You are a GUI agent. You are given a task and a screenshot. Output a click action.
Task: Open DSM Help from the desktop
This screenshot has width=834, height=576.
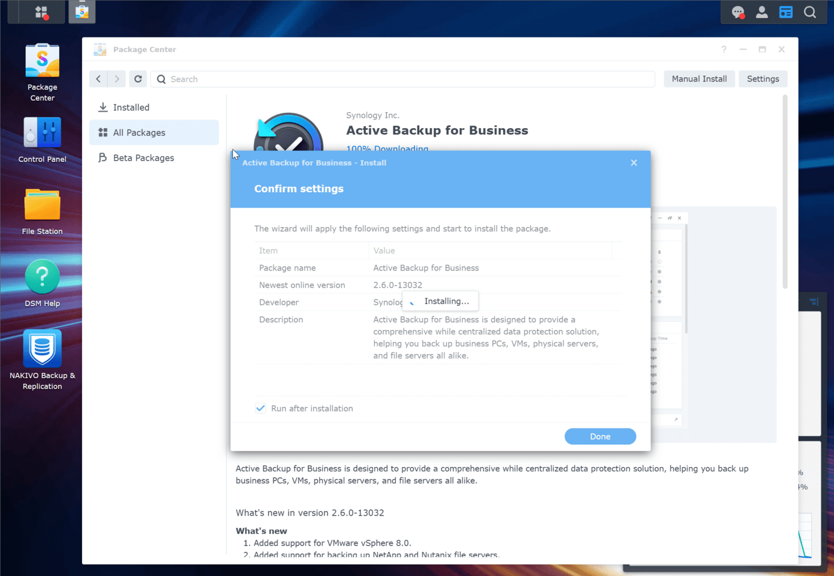(42, 276)
